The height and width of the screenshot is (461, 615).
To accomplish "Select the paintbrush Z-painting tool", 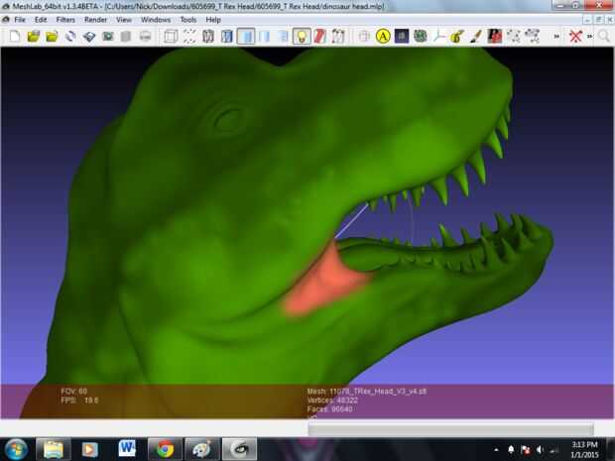I will [476, 37].
